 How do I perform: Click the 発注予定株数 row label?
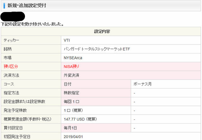tap(15, 110)
